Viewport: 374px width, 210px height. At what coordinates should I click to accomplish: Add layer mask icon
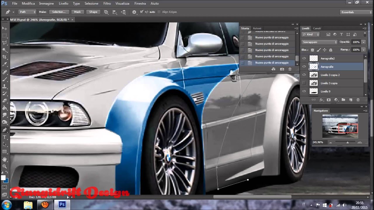[329, 100]
